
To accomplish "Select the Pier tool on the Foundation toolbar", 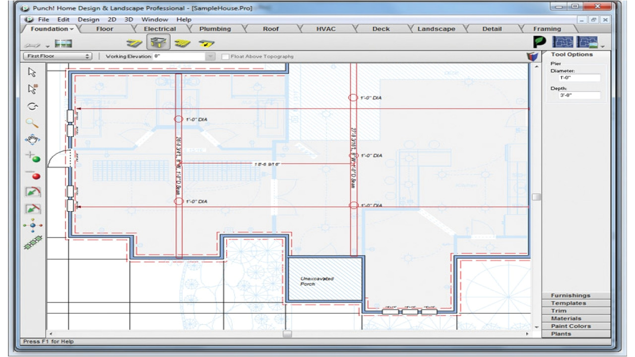I will coord(158,43).
